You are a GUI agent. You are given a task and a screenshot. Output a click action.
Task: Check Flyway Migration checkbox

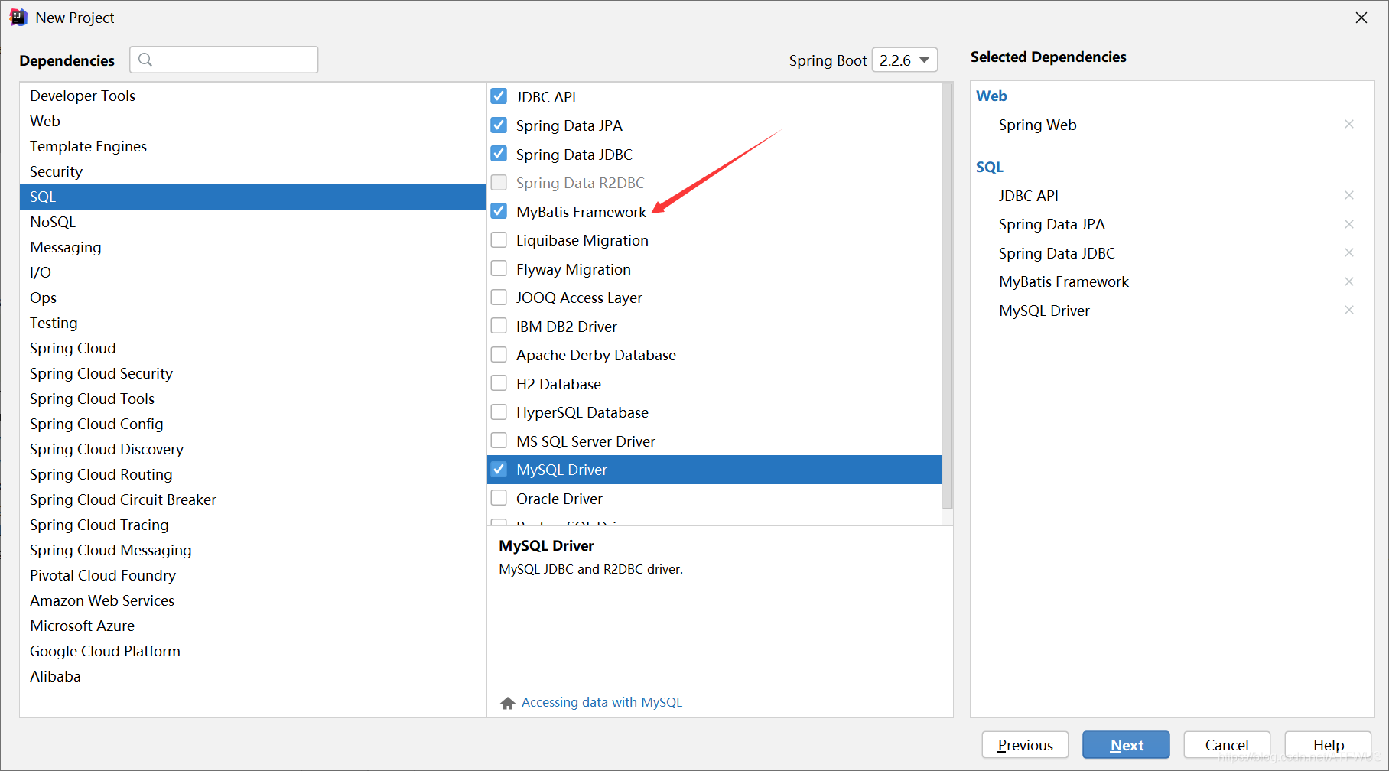[x=499, y=268]
